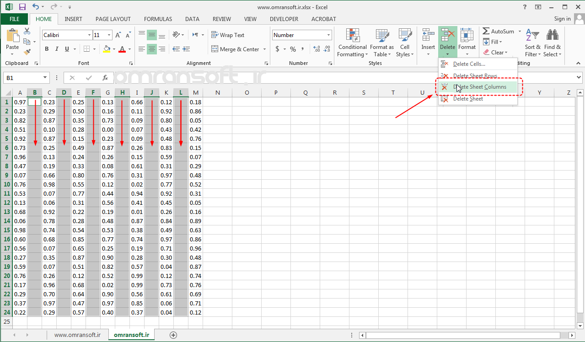This screenshot has width=585, height=342.
Task: Apply the red Font Color swatch
Action: point(122,49)
